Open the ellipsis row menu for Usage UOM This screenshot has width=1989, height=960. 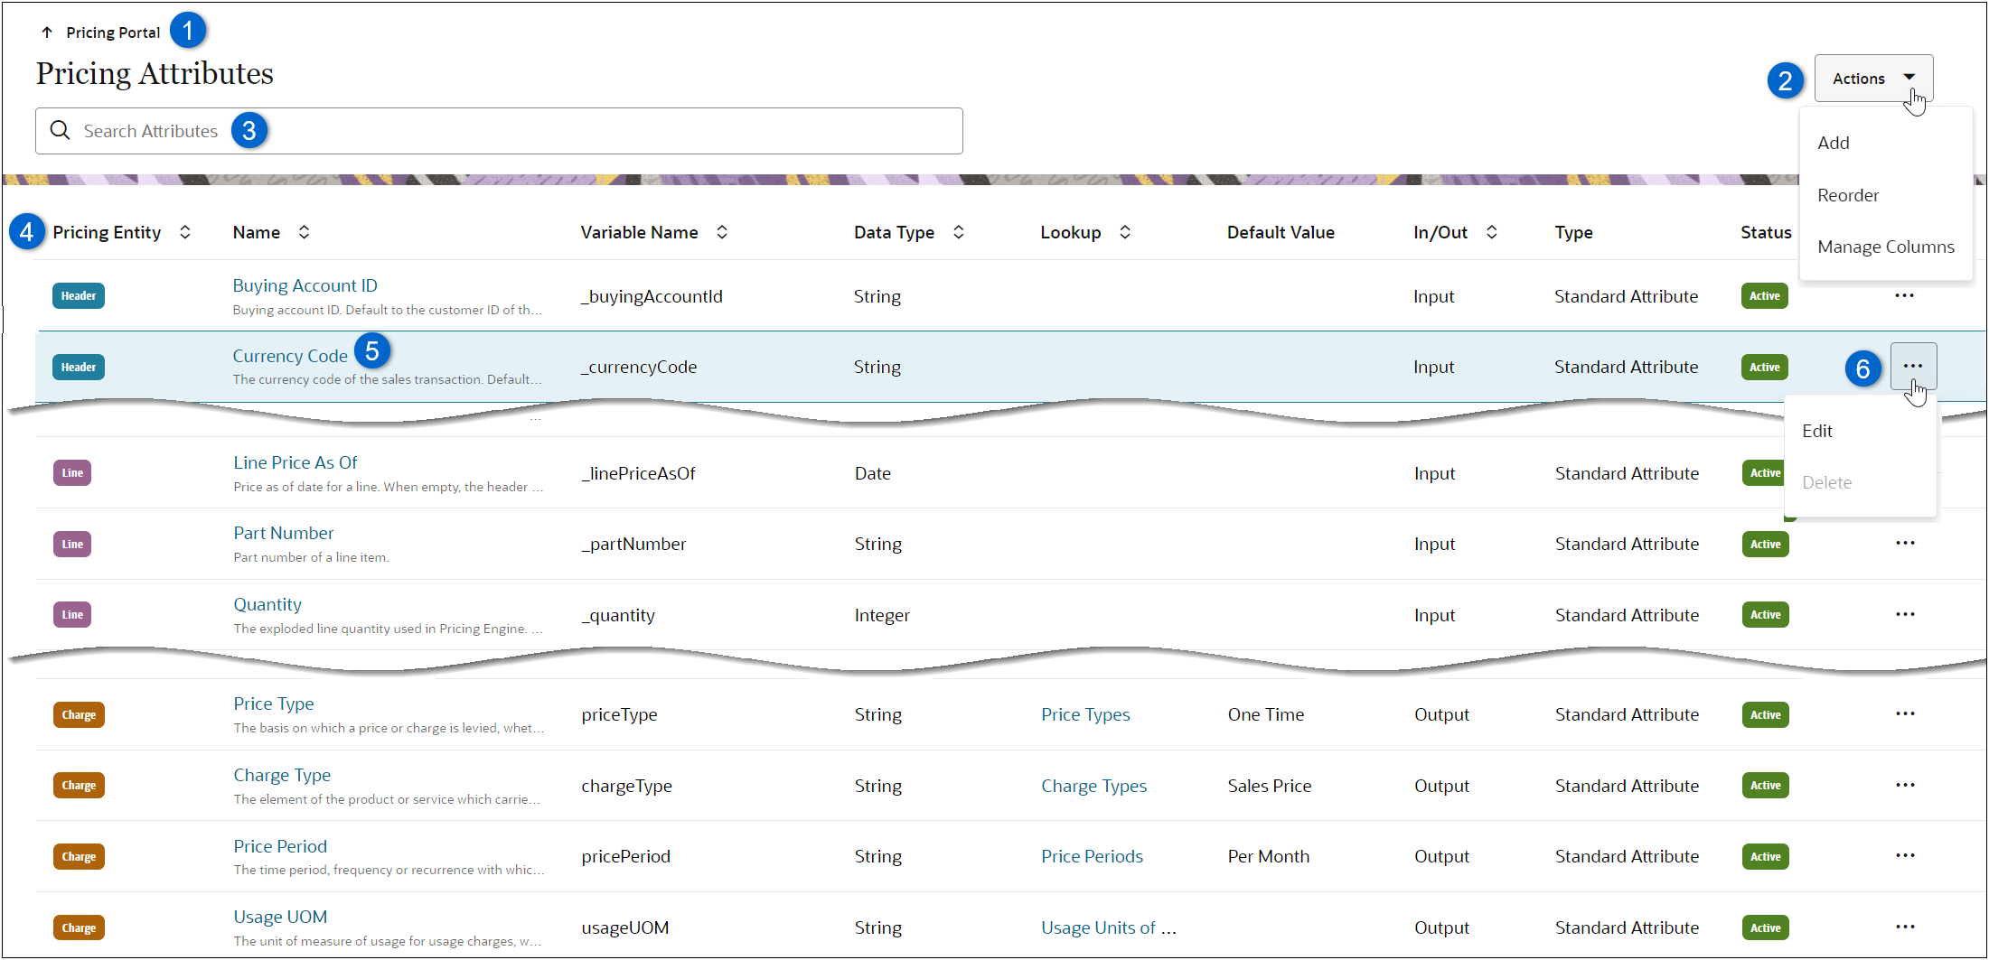pyautogui.click(x=1905, y=927)
